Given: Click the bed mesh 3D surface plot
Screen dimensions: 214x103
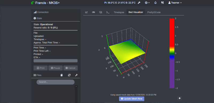Looking at the screenshot, I should (128, 52).
